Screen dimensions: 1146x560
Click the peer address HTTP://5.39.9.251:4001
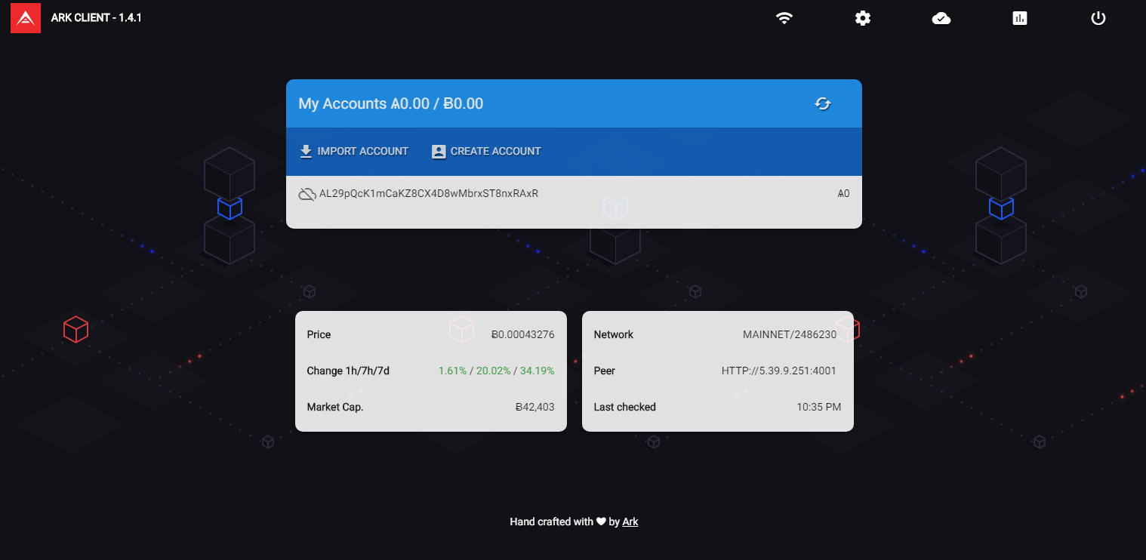tap(778, 371)
